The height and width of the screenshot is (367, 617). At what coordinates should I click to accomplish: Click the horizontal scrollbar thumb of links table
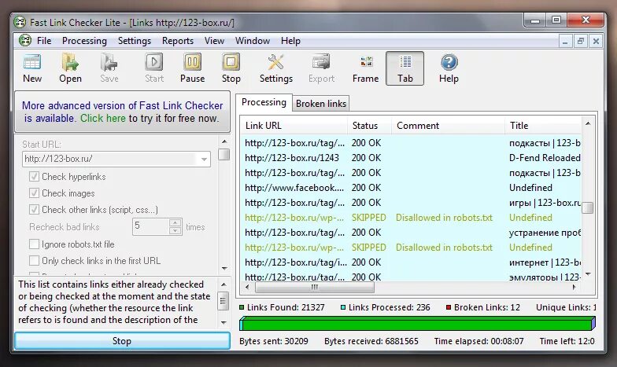(x=315, y=288)
